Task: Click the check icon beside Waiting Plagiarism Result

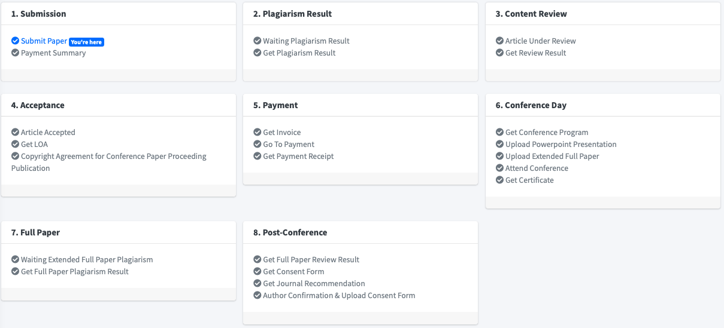Action: pyautogui.click(x=258, y=41)
